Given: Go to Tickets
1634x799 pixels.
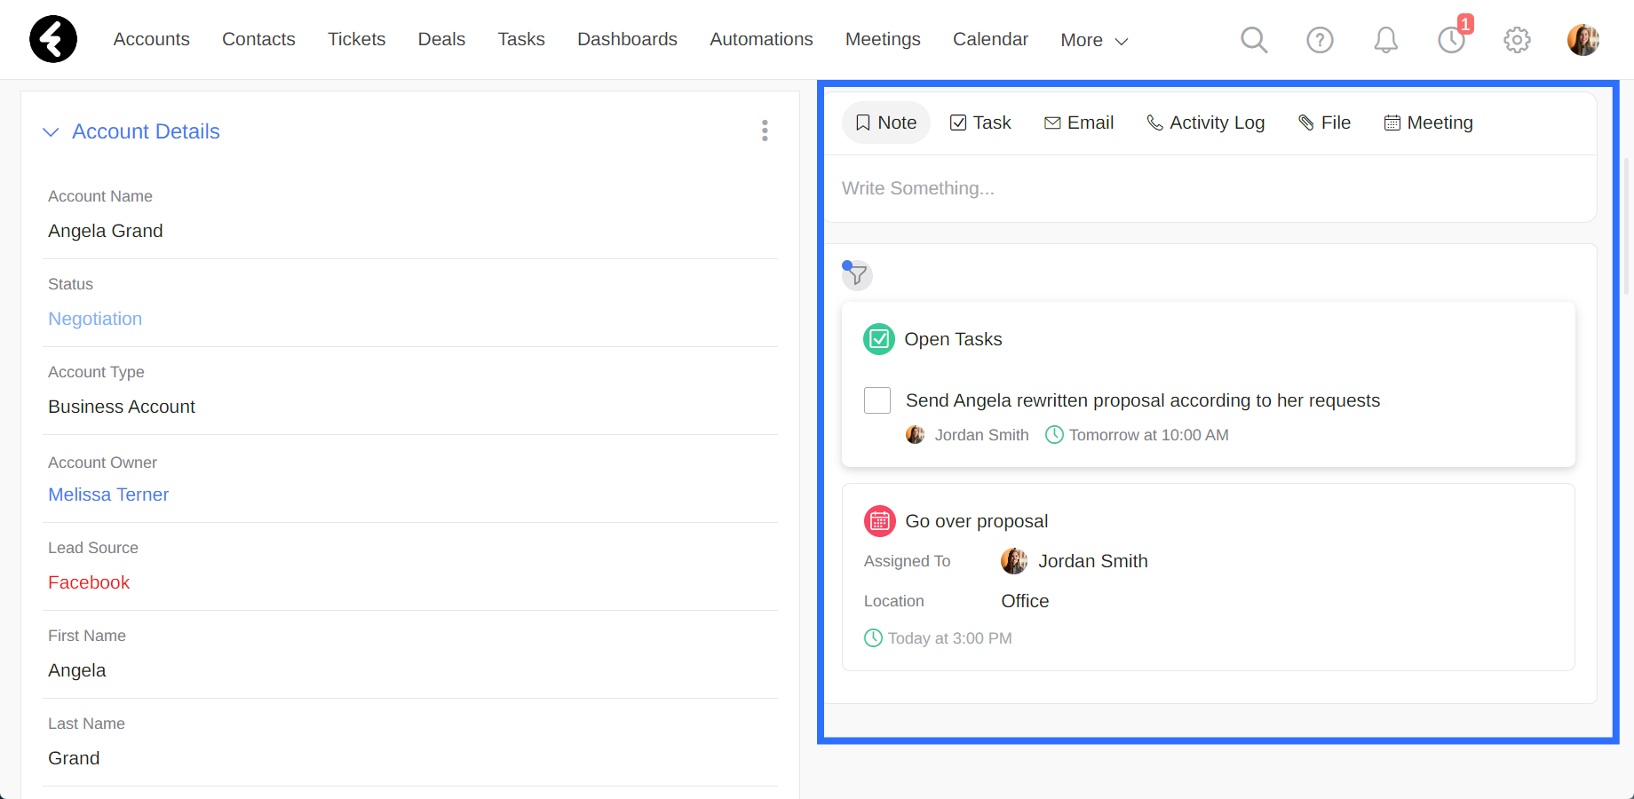Looking at the screenshot, I should 357,39.
